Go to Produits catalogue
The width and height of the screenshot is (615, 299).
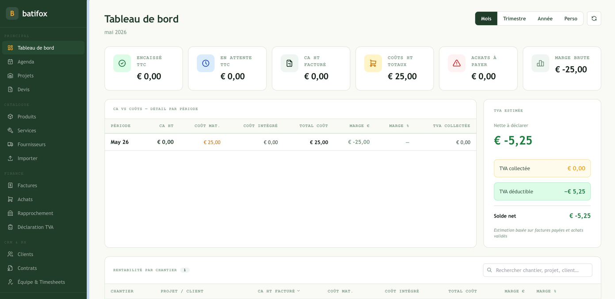point(43,117)
